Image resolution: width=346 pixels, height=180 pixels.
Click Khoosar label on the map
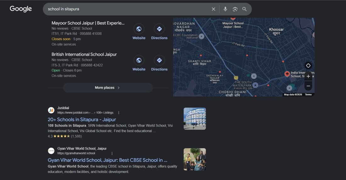(x=276, y=31)
